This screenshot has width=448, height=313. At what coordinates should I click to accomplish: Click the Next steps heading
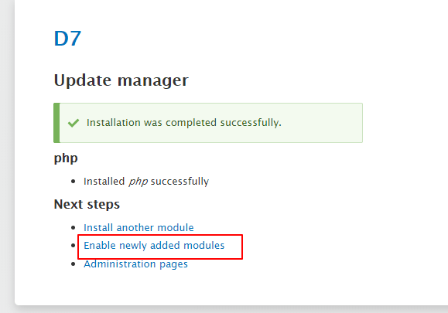click(87, 205)
